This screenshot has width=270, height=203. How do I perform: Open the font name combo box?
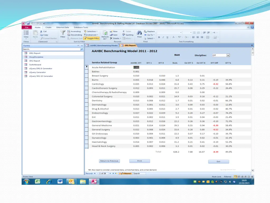170,33
